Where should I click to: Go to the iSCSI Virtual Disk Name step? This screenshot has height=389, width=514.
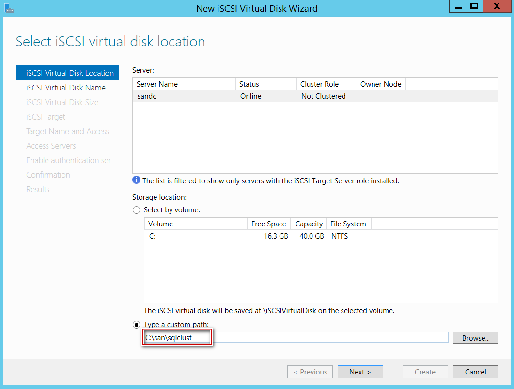(x=65, y=88)
